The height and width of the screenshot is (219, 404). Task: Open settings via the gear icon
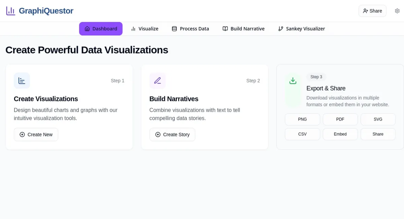click(397, 11)
